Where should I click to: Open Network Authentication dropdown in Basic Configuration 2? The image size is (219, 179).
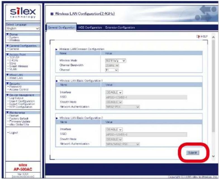(123, 144)
